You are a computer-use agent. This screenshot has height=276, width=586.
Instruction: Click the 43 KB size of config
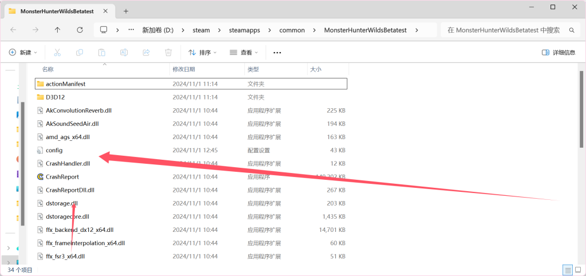(x=336, y=151)
